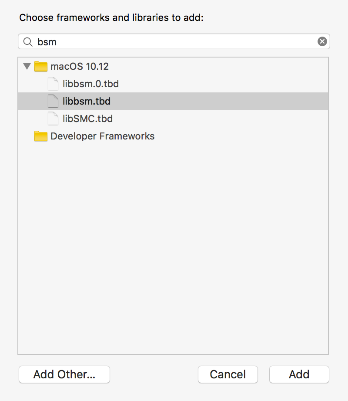Click the Developer Frameworks folder icon

pos(41,136)
